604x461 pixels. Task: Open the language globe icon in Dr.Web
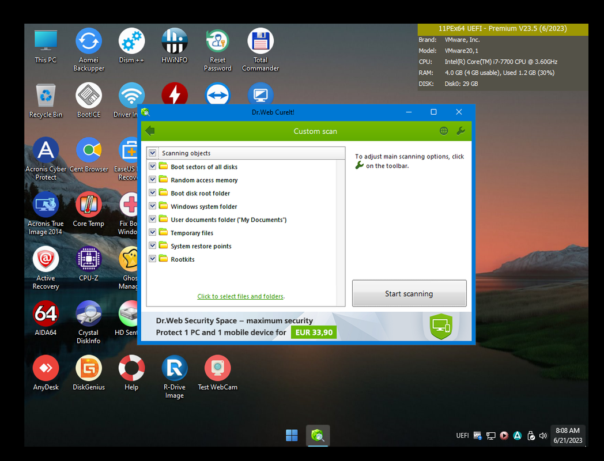pyautogui.click(x=444, y=131)
